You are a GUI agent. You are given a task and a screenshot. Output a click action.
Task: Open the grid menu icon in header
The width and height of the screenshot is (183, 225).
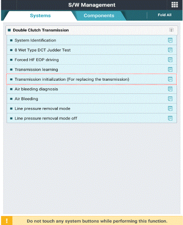pos(174,5)
